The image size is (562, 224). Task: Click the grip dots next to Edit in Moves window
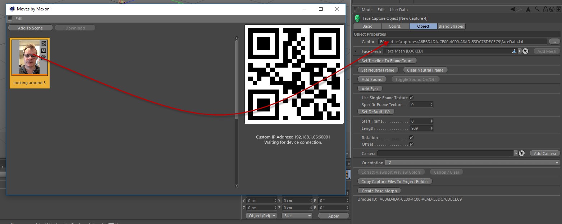click(10, 19)
